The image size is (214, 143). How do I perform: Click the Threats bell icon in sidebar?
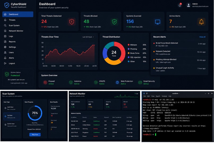(x=5, y=20)
